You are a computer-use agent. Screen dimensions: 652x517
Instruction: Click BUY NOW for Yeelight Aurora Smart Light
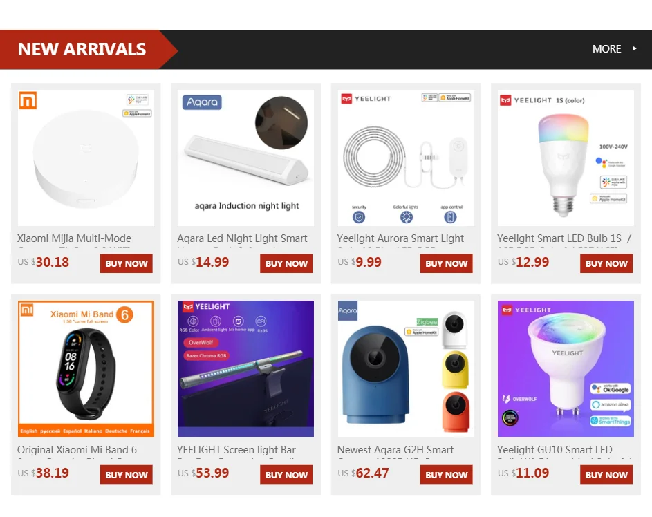point(446,263)
